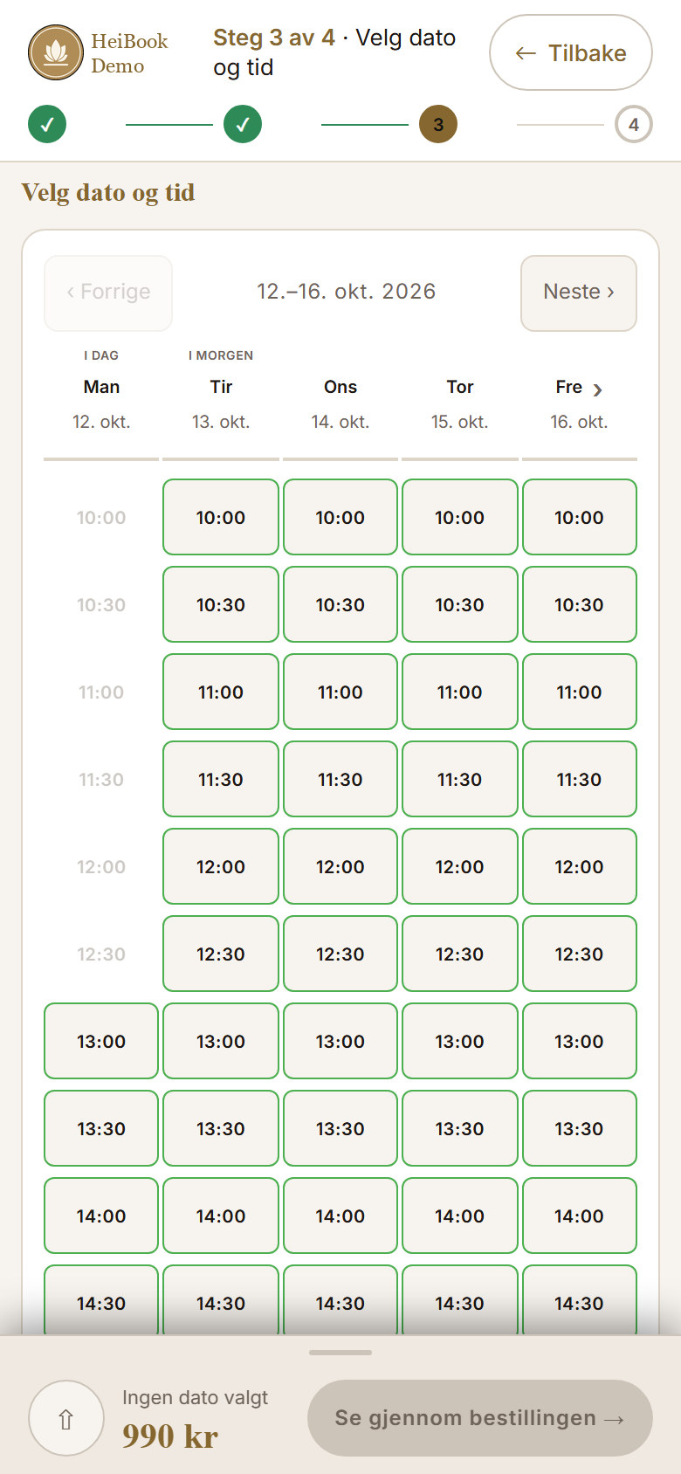Screen dimensions: 681x1474
Task: Click Se gjennom bestillingen button
Action: pyautogui.click(x=480, y=1418)
